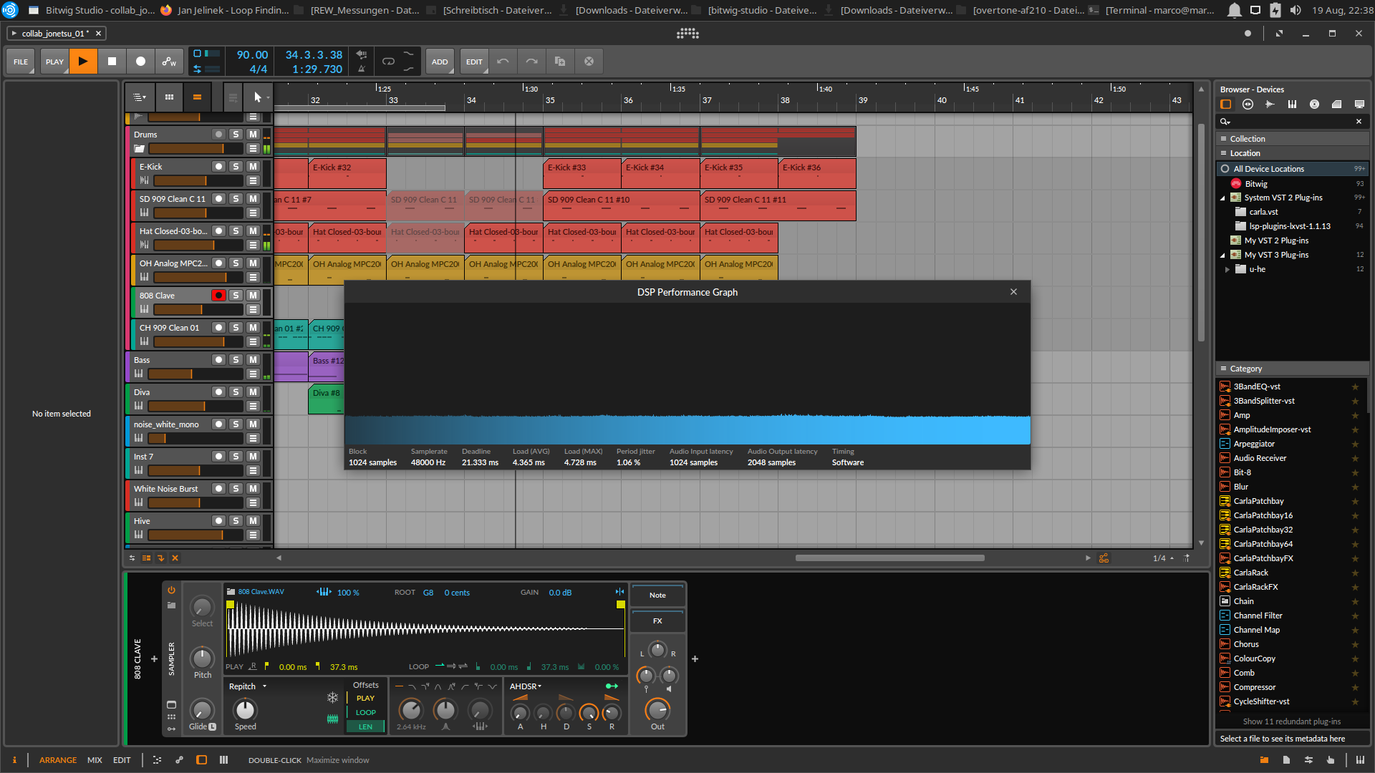Open the ADD menu

440,62
